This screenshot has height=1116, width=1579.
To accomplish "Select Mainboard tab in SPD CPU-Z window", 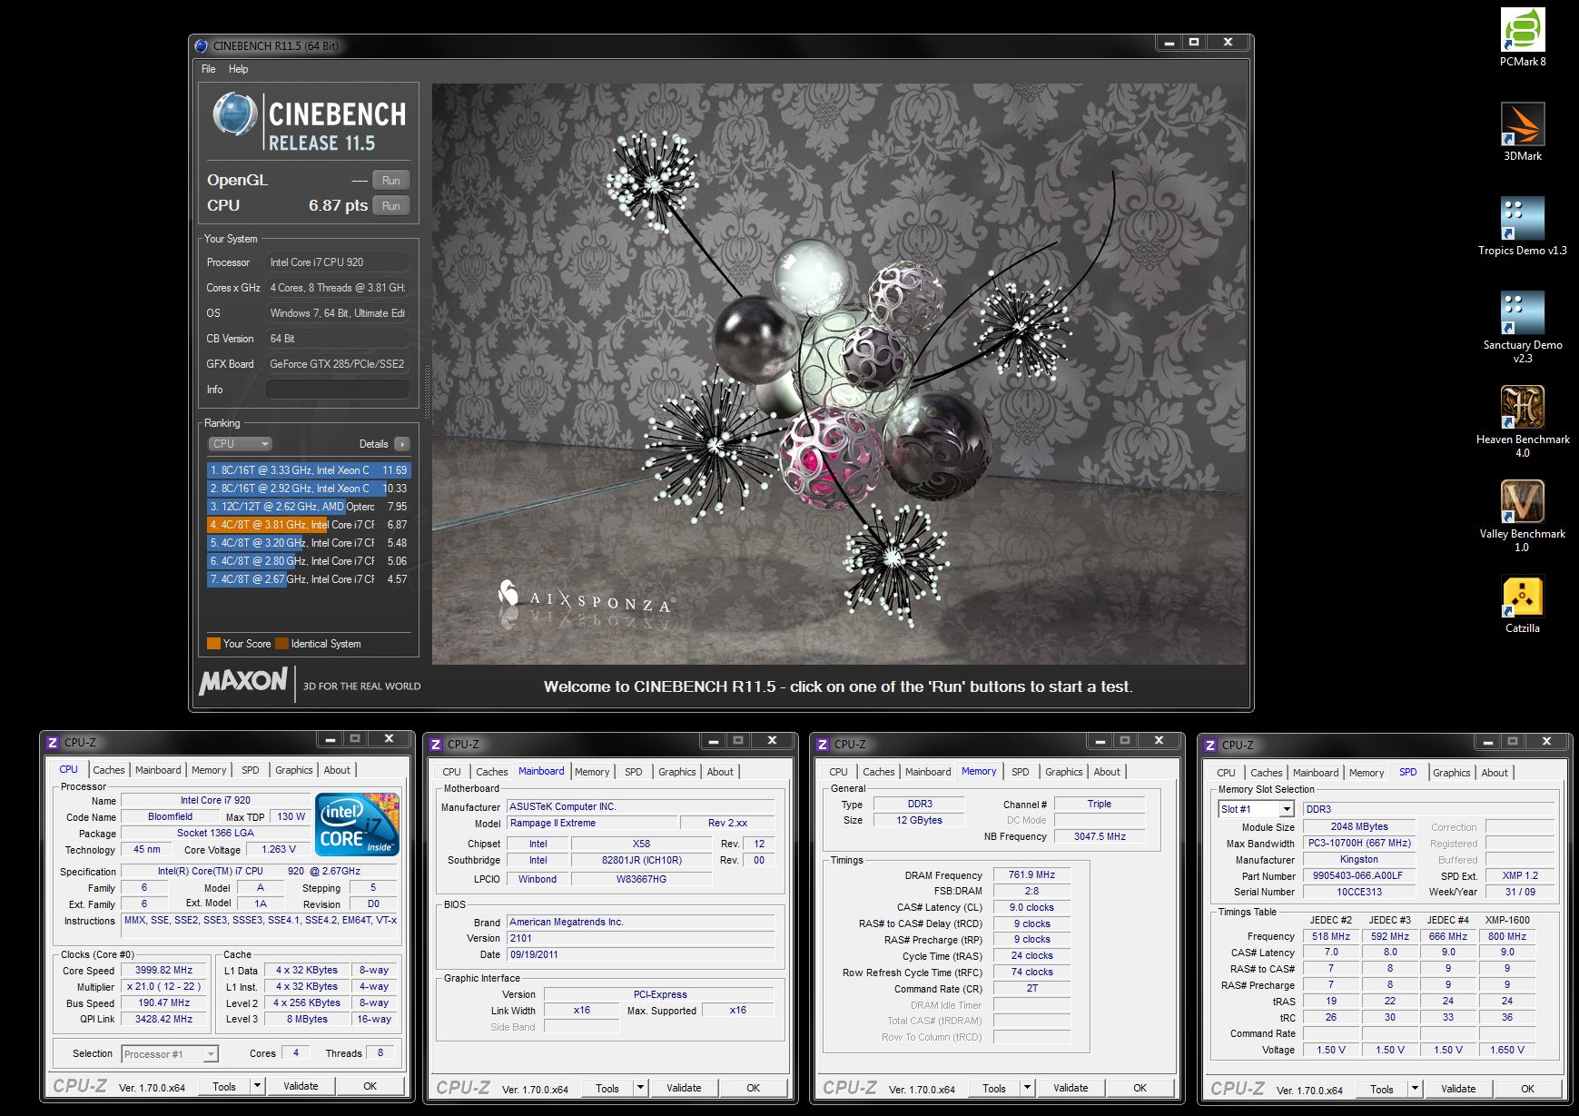I will [1316, 773].
